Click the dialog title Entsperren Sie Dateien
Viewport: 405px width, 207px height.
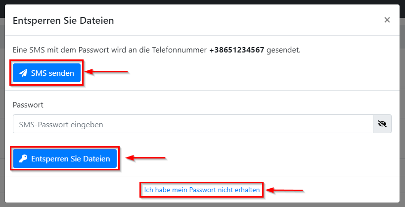tap(63, 20)
